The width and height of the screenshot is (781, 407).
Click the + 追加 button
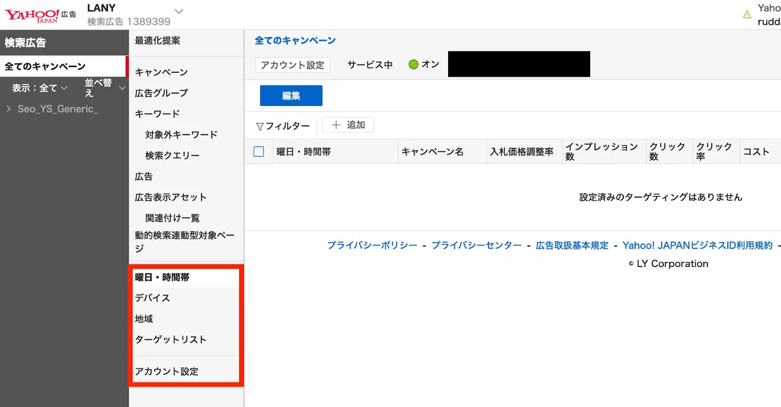348,125
